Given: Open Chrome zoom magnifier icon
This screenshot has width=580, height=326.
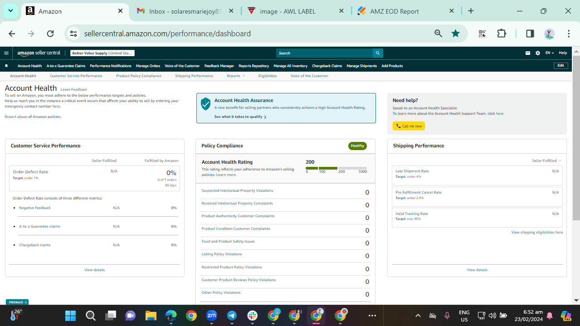Looking at the screenshot, I should [438, 34].
